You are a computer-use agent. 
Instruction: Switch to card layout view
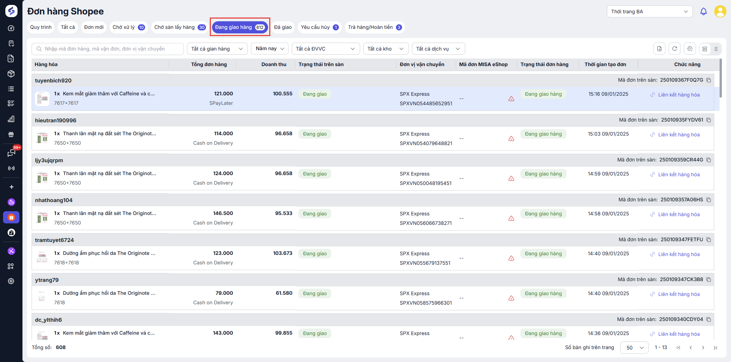tap(705, 49)
